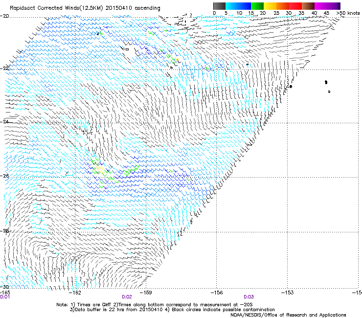Click the blue 10-15 knots legend segment
The height and width of the screenshot is (318, 362).
[245, 6]
